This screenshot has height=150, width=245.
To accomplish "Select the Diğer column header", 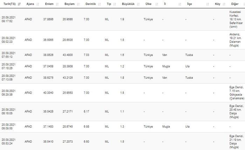I will coord(235,4).
